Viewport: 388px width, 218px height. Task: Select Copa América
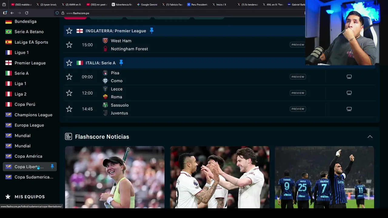tap(28, 157)
